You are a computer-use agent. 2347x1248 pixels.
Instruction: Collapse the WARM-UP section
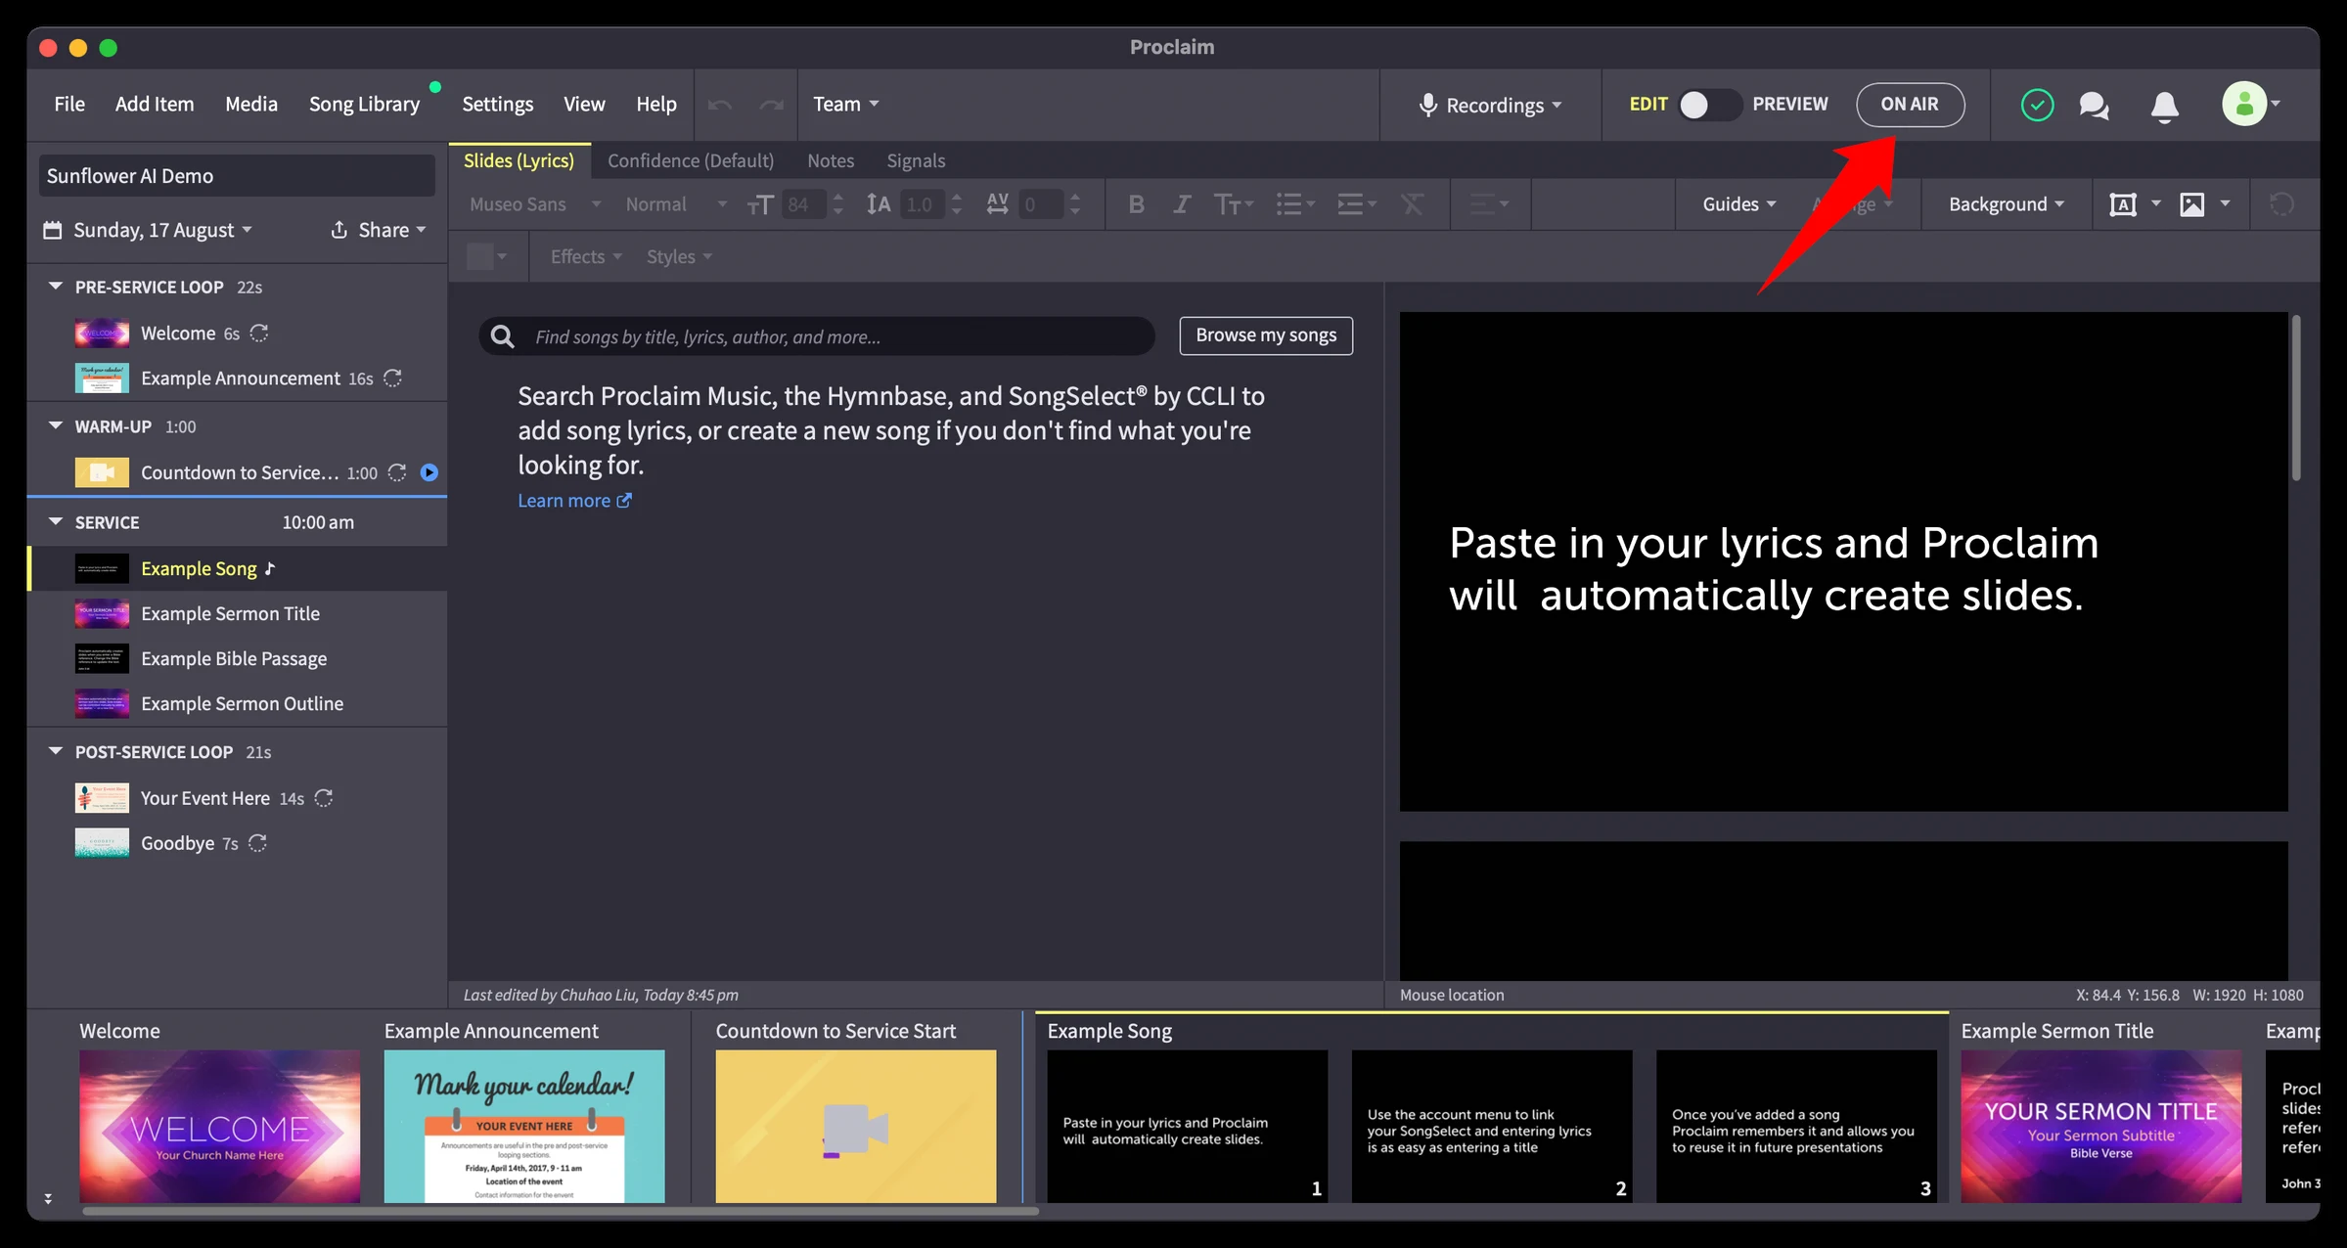[56, 426]
